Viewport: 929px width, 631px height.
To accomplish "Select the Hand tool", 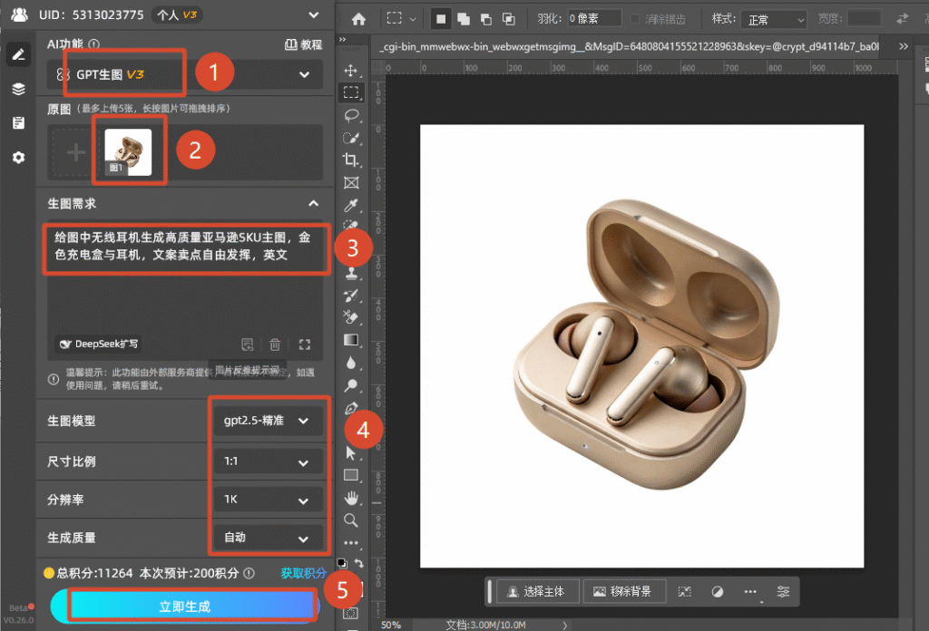I will pyautogui.click(x=351, y=498).
